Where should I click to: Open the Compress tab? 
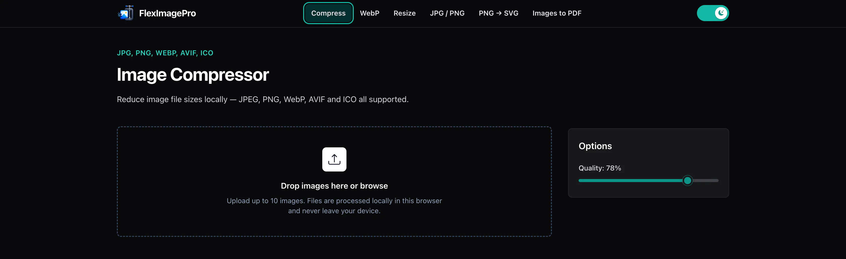328,13
